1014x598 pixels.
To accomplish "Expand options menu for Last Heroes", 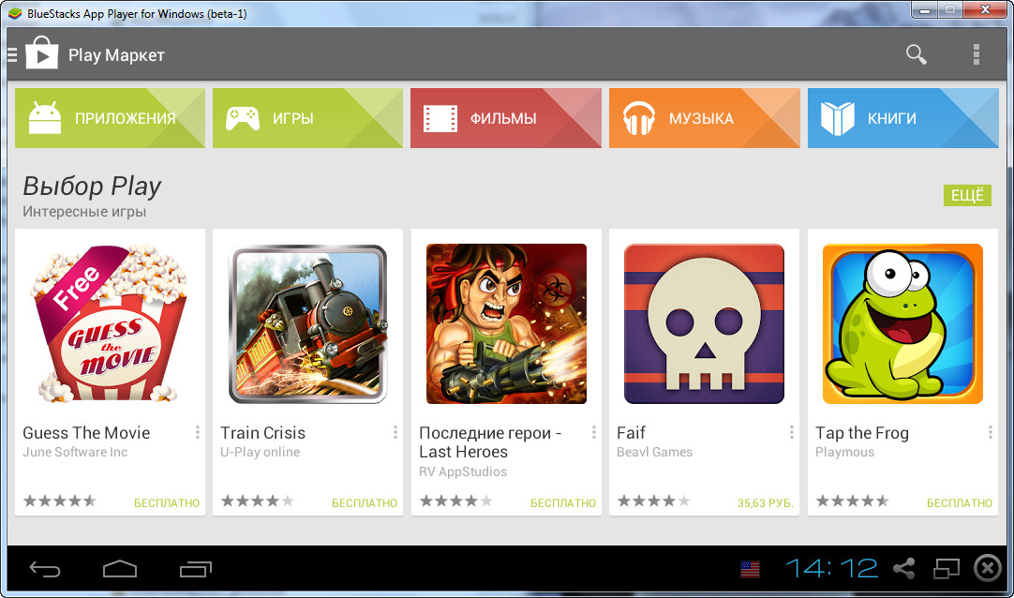I will [x=593, y=432].
